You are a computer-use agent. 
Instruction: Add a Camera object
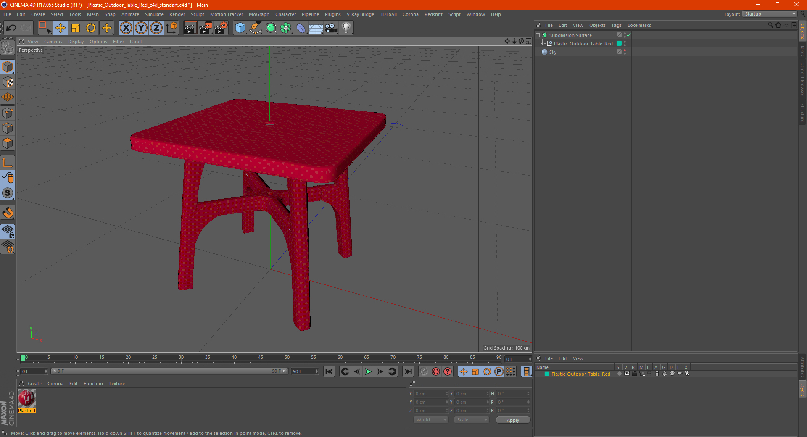pos(331,28)
